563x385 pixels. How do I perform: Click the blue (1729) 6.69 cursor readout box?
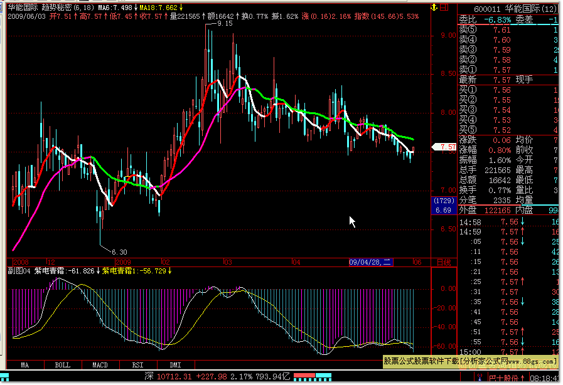coord(444,206)
